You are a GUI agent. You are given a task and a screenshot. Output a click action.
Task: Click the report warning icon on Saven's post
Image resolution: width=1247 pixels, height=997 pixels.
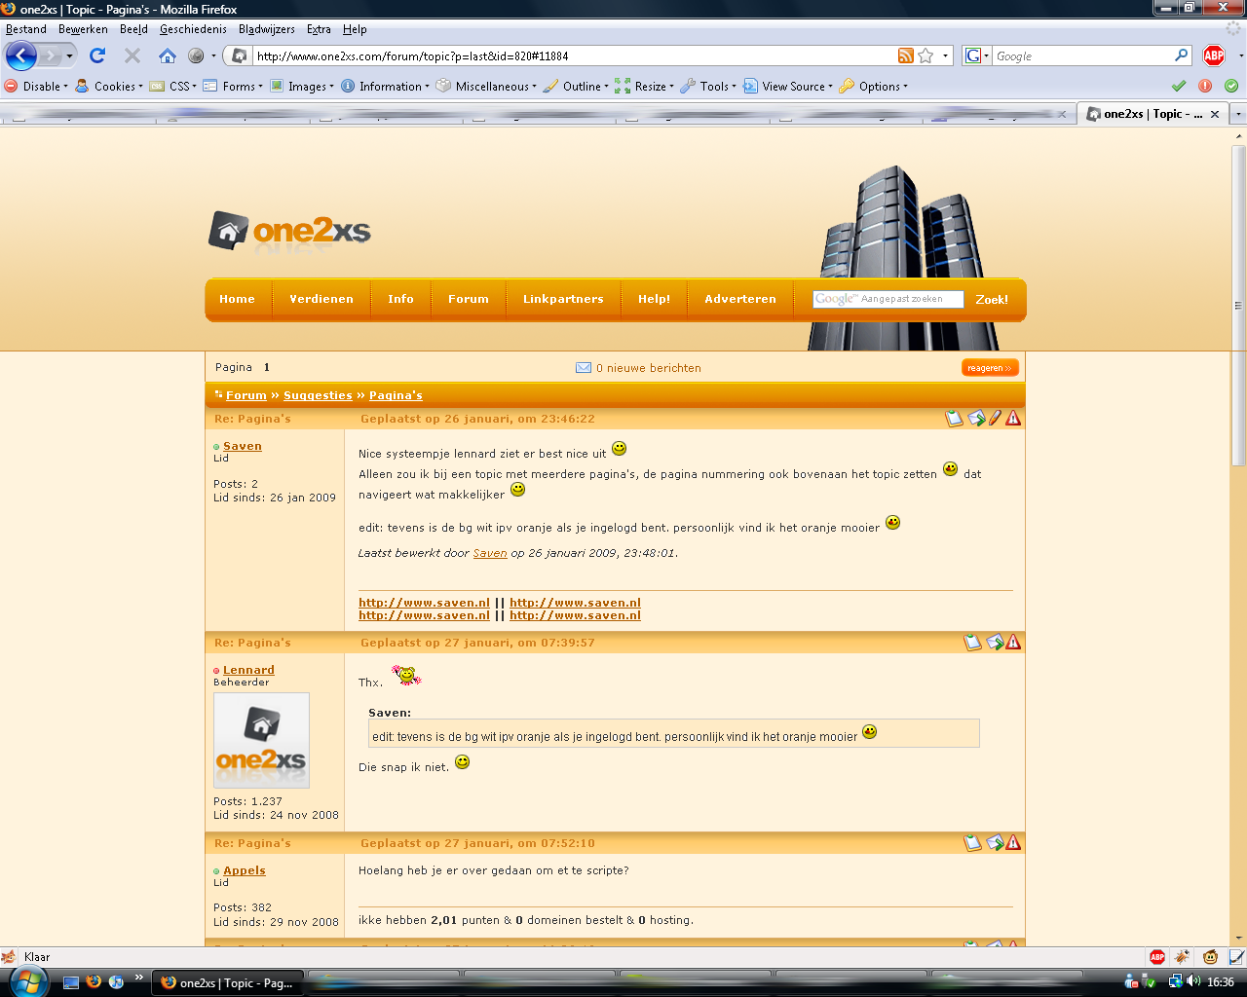[1013, 419]
